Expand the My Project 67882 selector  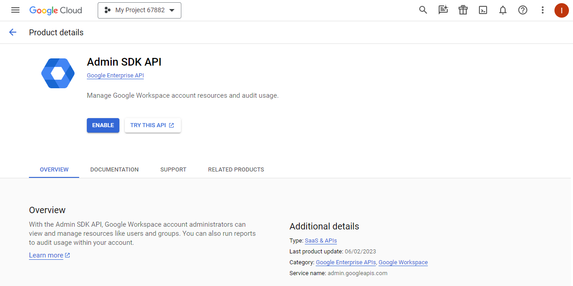pos(139,10)
